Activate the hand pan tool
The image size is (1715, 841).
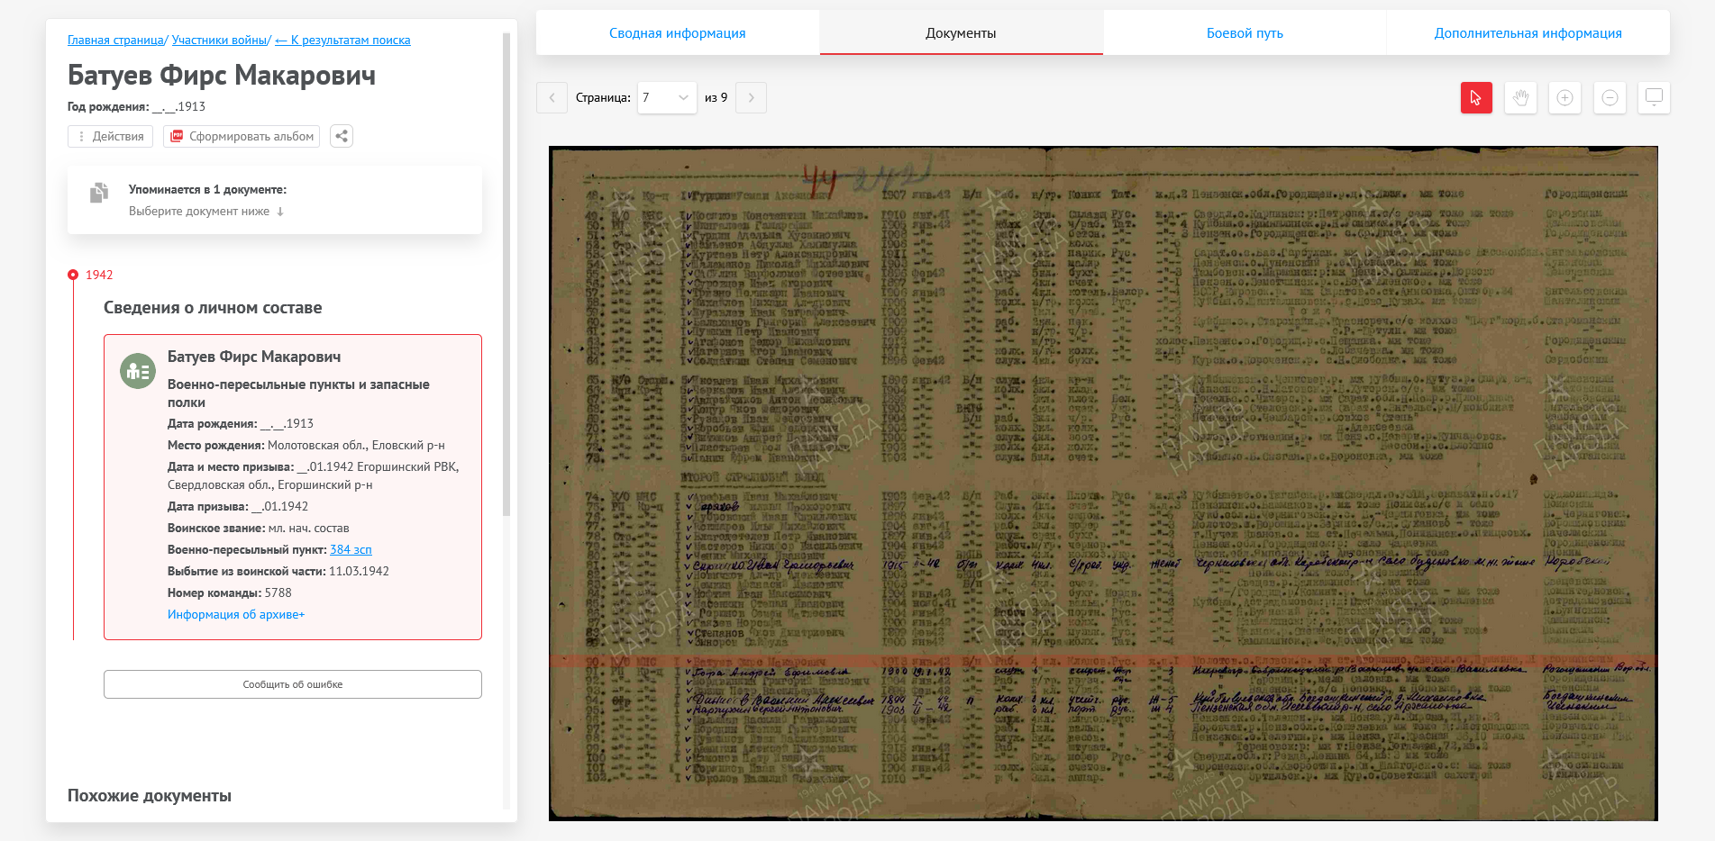[1520, 97]
